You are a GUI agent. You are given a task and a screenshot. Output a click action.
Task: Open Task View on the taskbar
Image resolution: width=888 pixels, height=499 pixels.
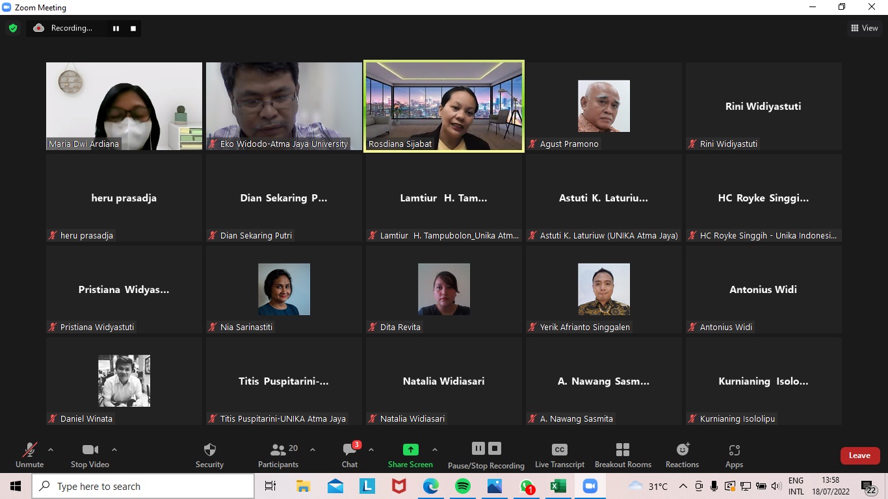pyautogui.click(x=270, y=486)
